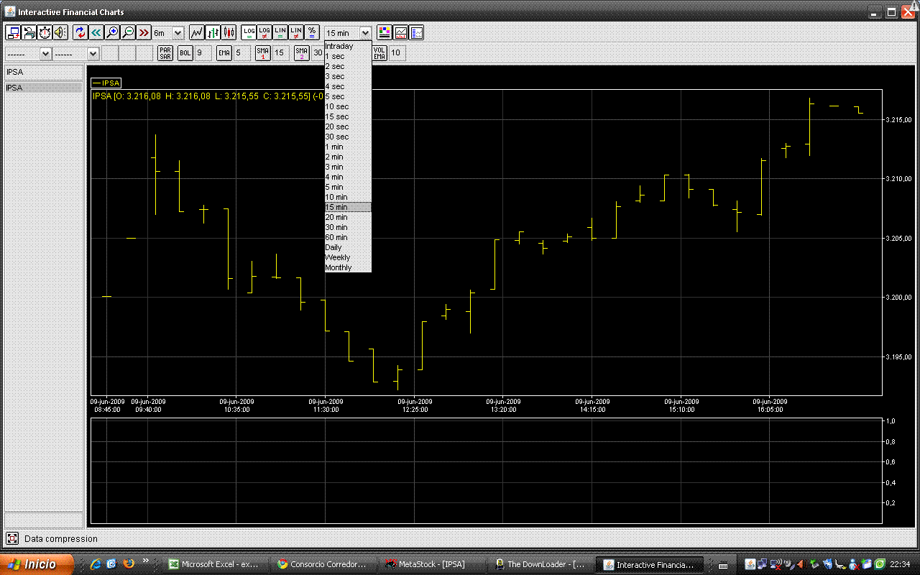Image resolution: width=920 pixels, height=575 pixels.
Task: Toggle the BOL Bollinger bands button
Action: pos(185,52)
